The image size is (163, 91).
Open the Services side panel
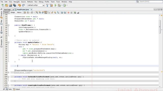pos(2,30)
